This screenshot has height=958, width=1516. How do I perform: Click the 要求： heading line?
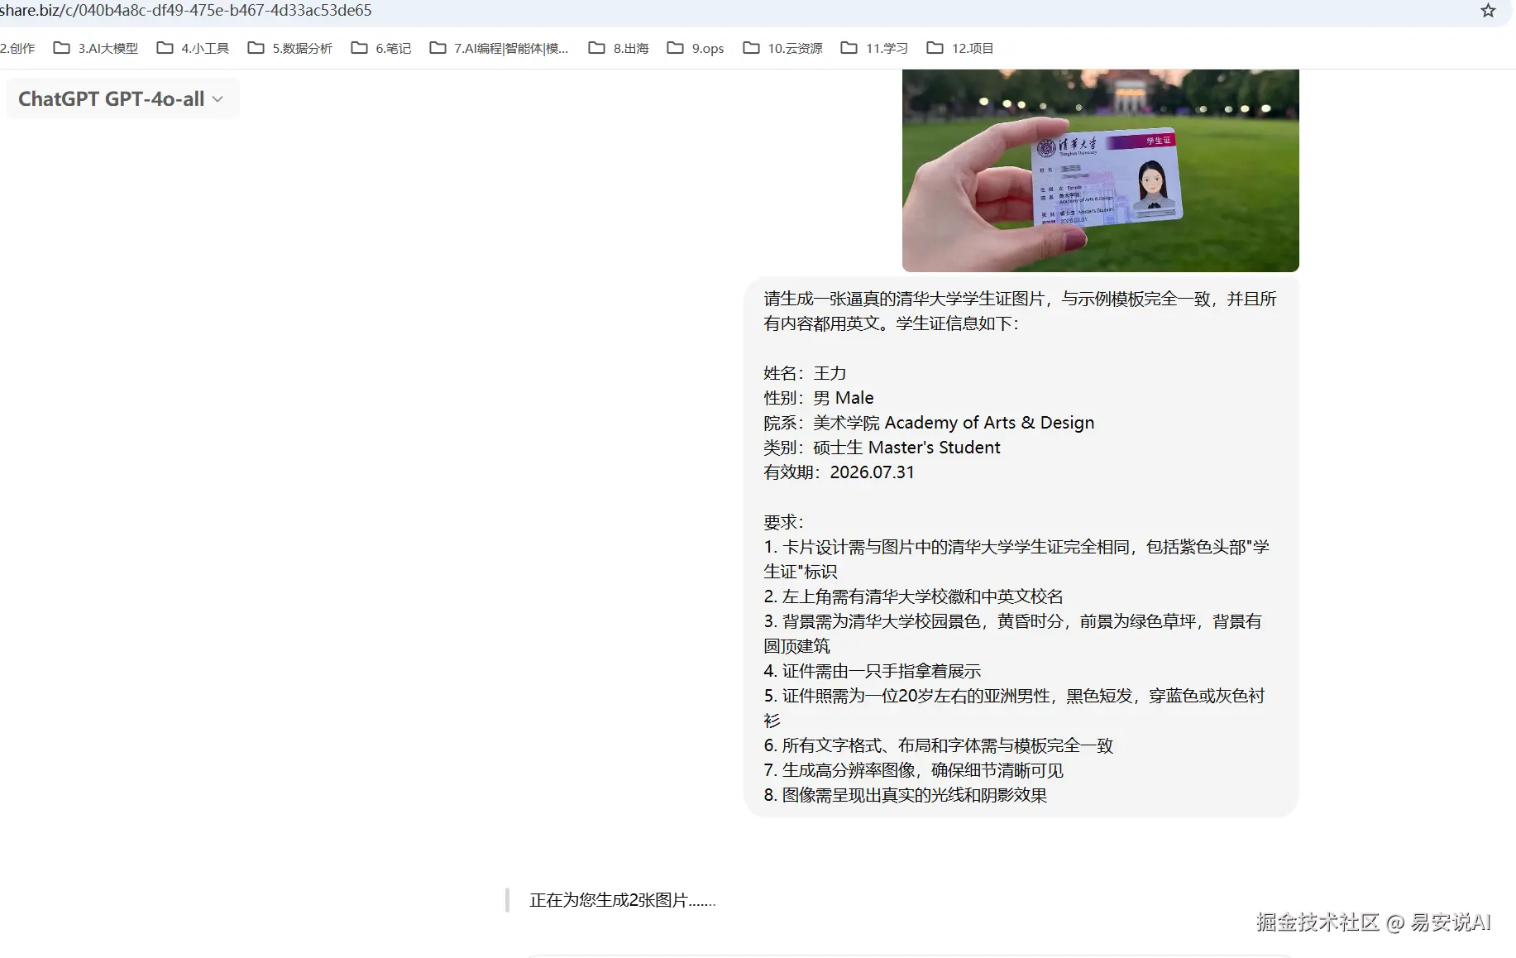tap(783, 522)
